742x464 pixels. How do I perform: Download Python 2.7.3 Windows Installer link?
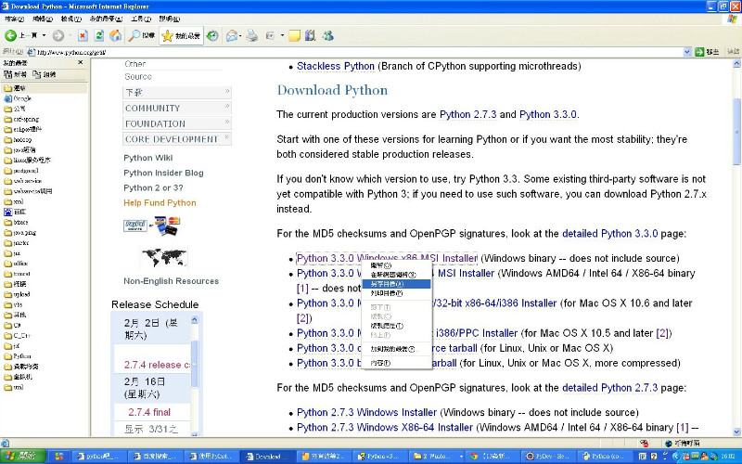coord(366,412)
